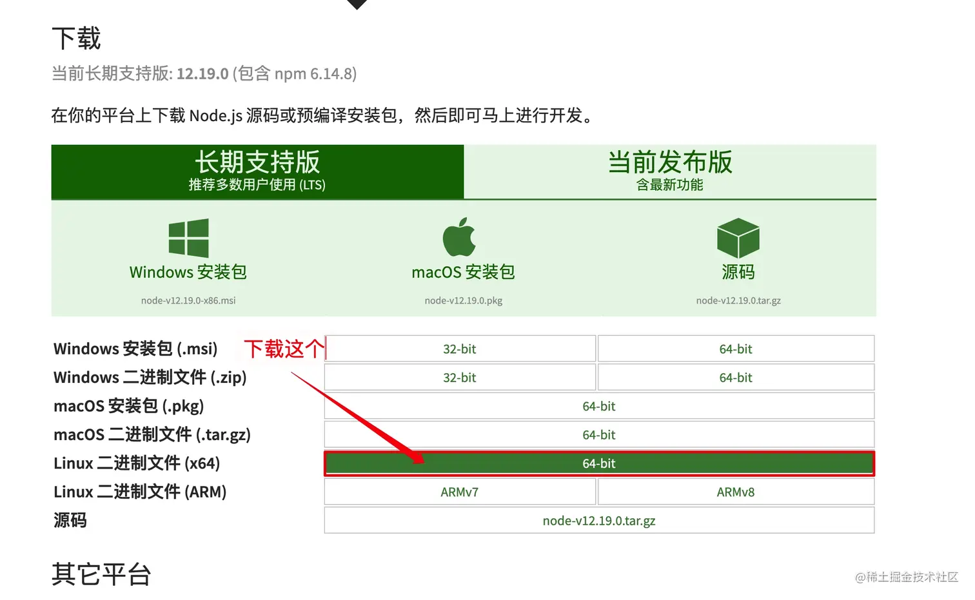Click node-v12.19.0.pkg filename text
The width and height of the screenshot is (975, 600).
(x=464, y=300)
